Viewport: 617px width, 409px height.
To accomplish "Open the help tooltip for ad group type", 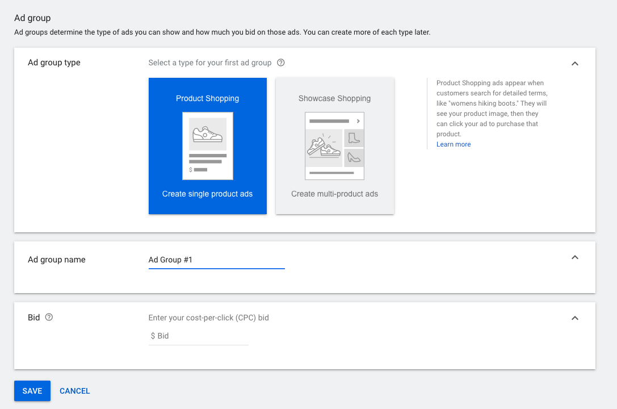I will pyautogui.click(x=280, y=62).
